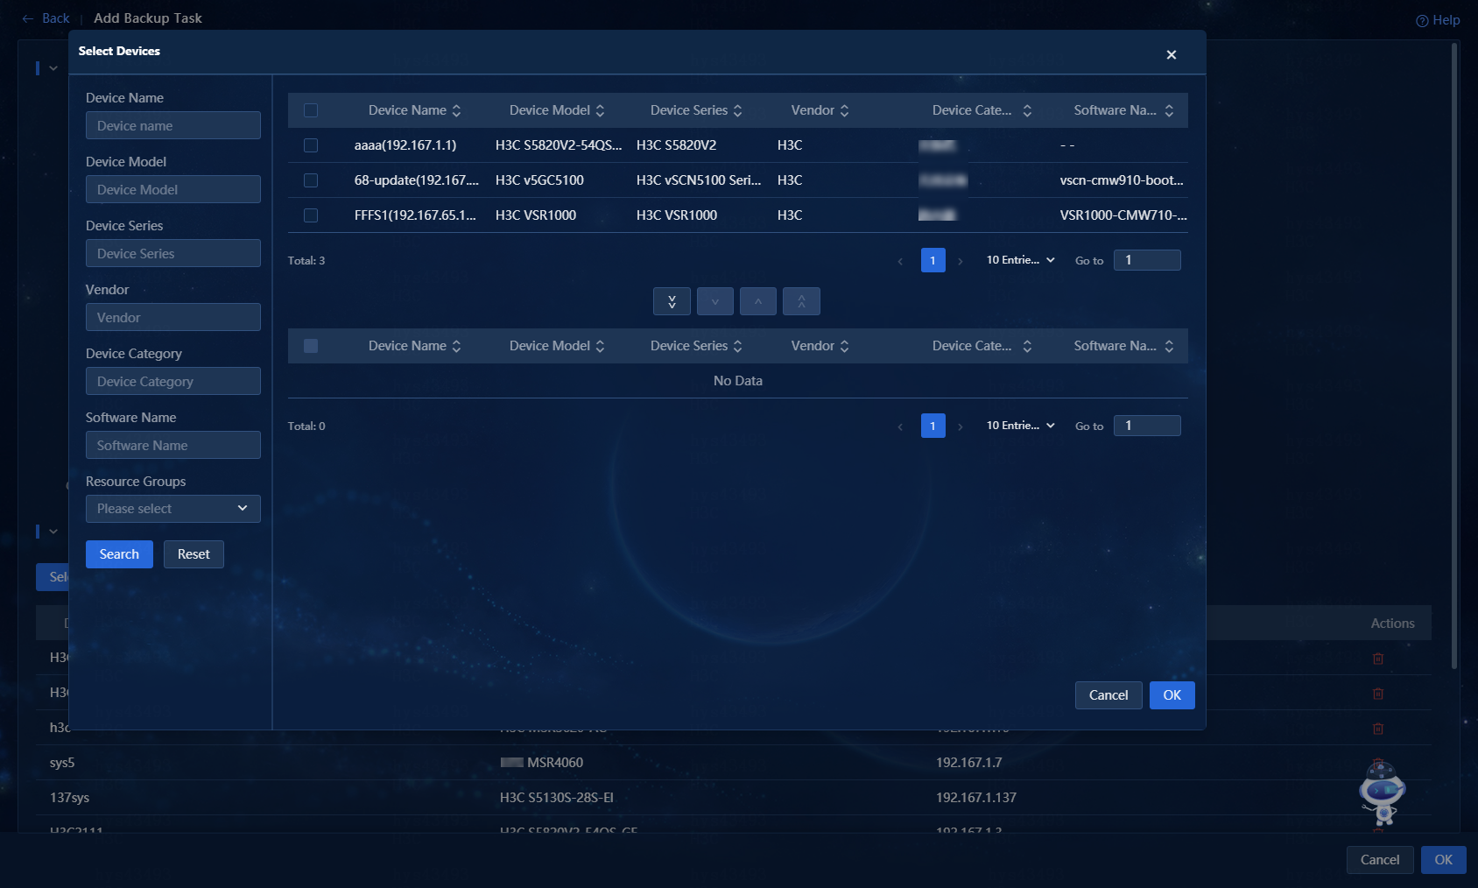Select page 1 in lower table pagination

[x=933, y=426]
